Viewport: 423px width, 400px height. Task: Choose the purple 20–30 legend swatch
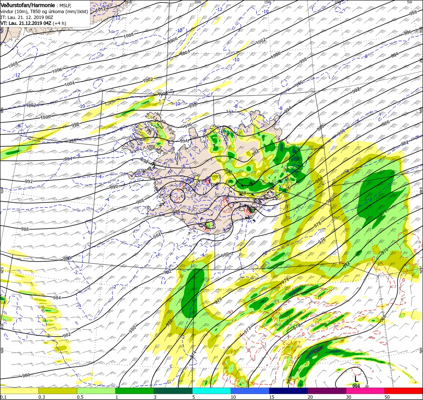click(327, 390)
